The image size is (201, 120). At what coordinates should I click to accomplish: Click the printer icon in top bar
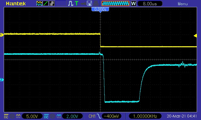pyautogui.click(x=96, y=3)
